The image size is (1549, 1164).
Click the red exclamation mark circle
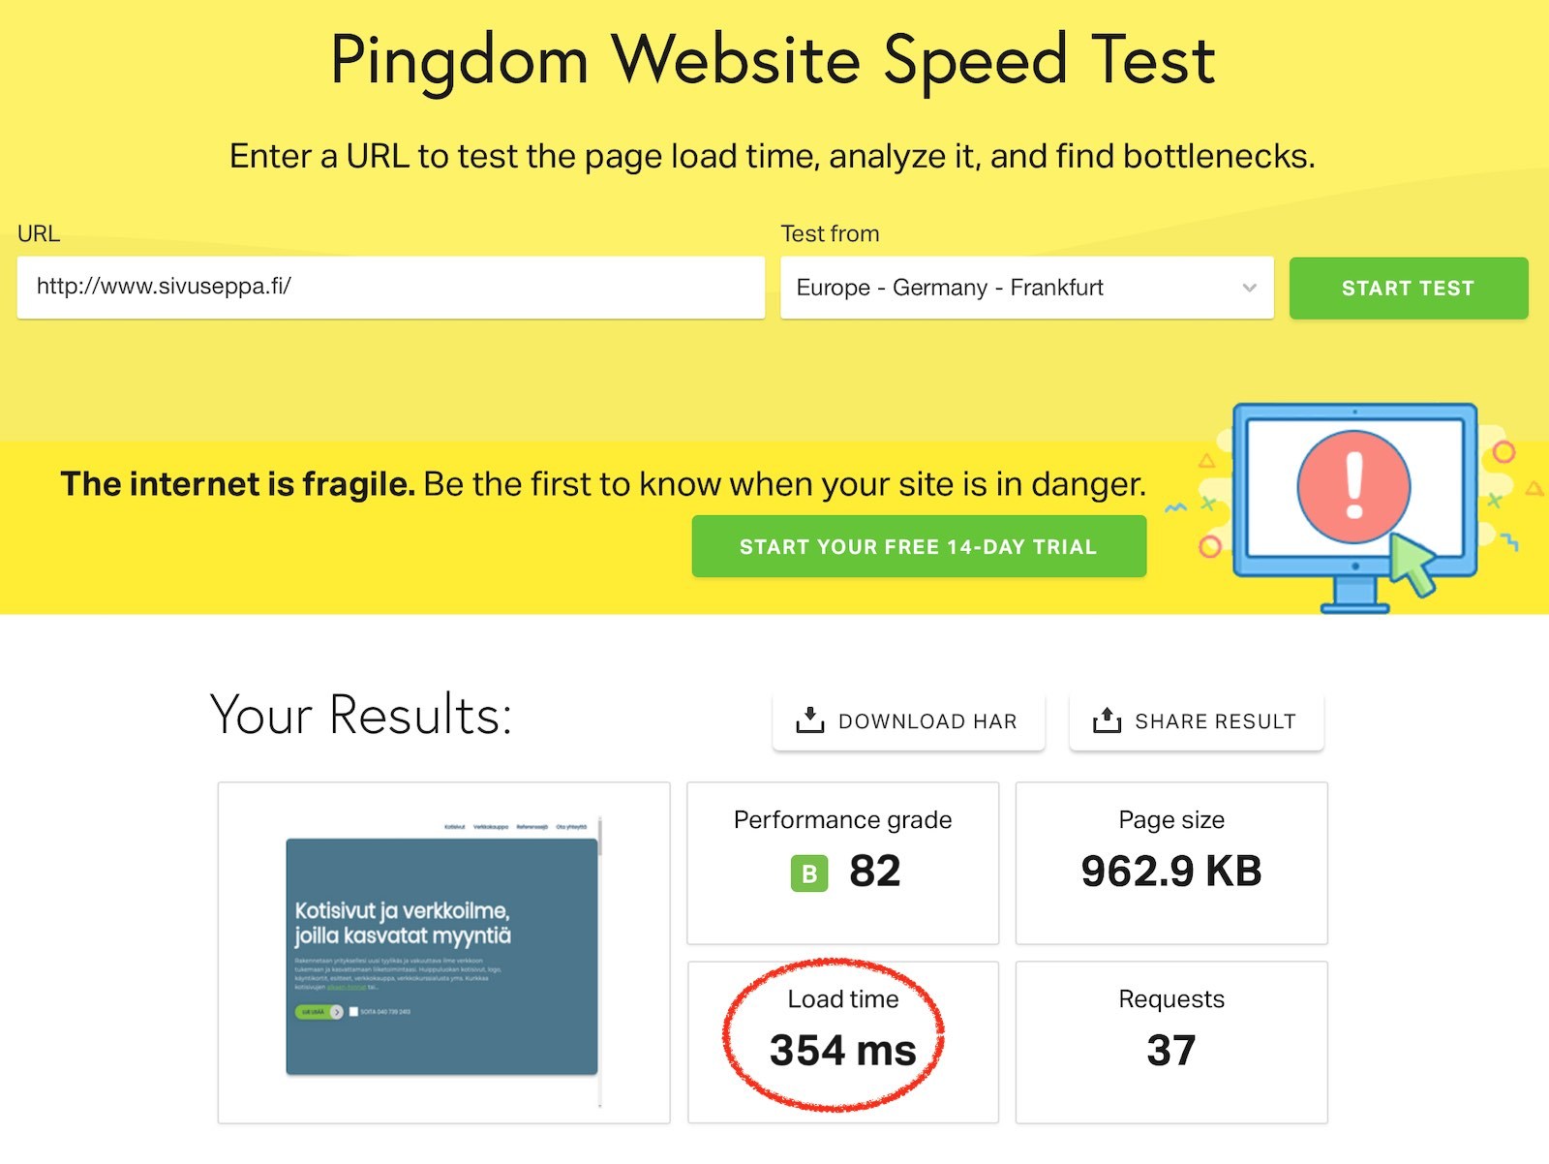[x=1353, y=487]
